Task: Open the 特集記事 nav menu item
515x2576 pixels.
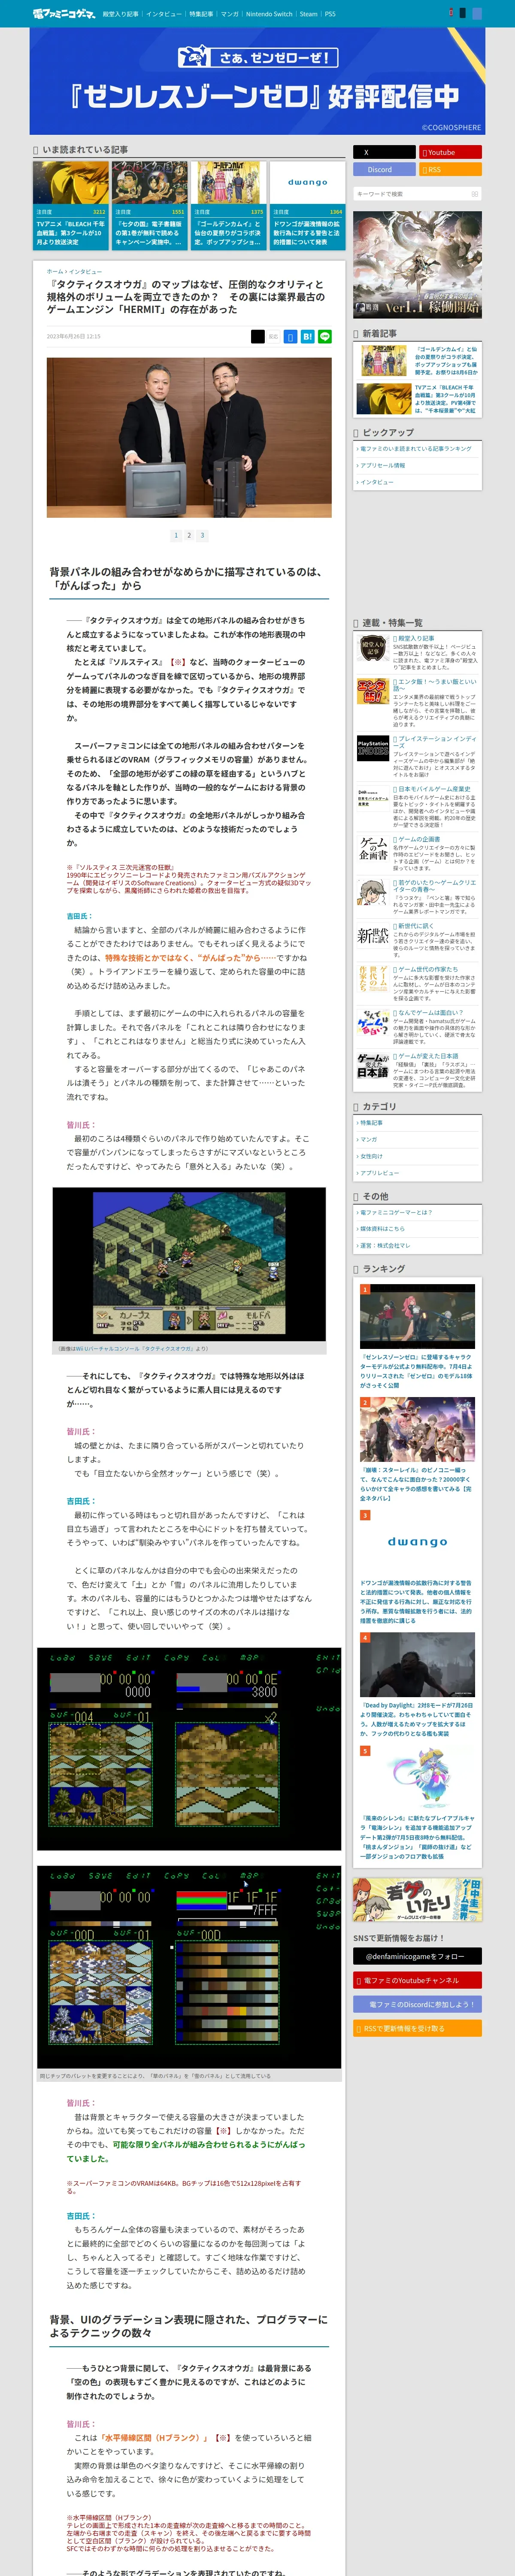Action: 201,14
